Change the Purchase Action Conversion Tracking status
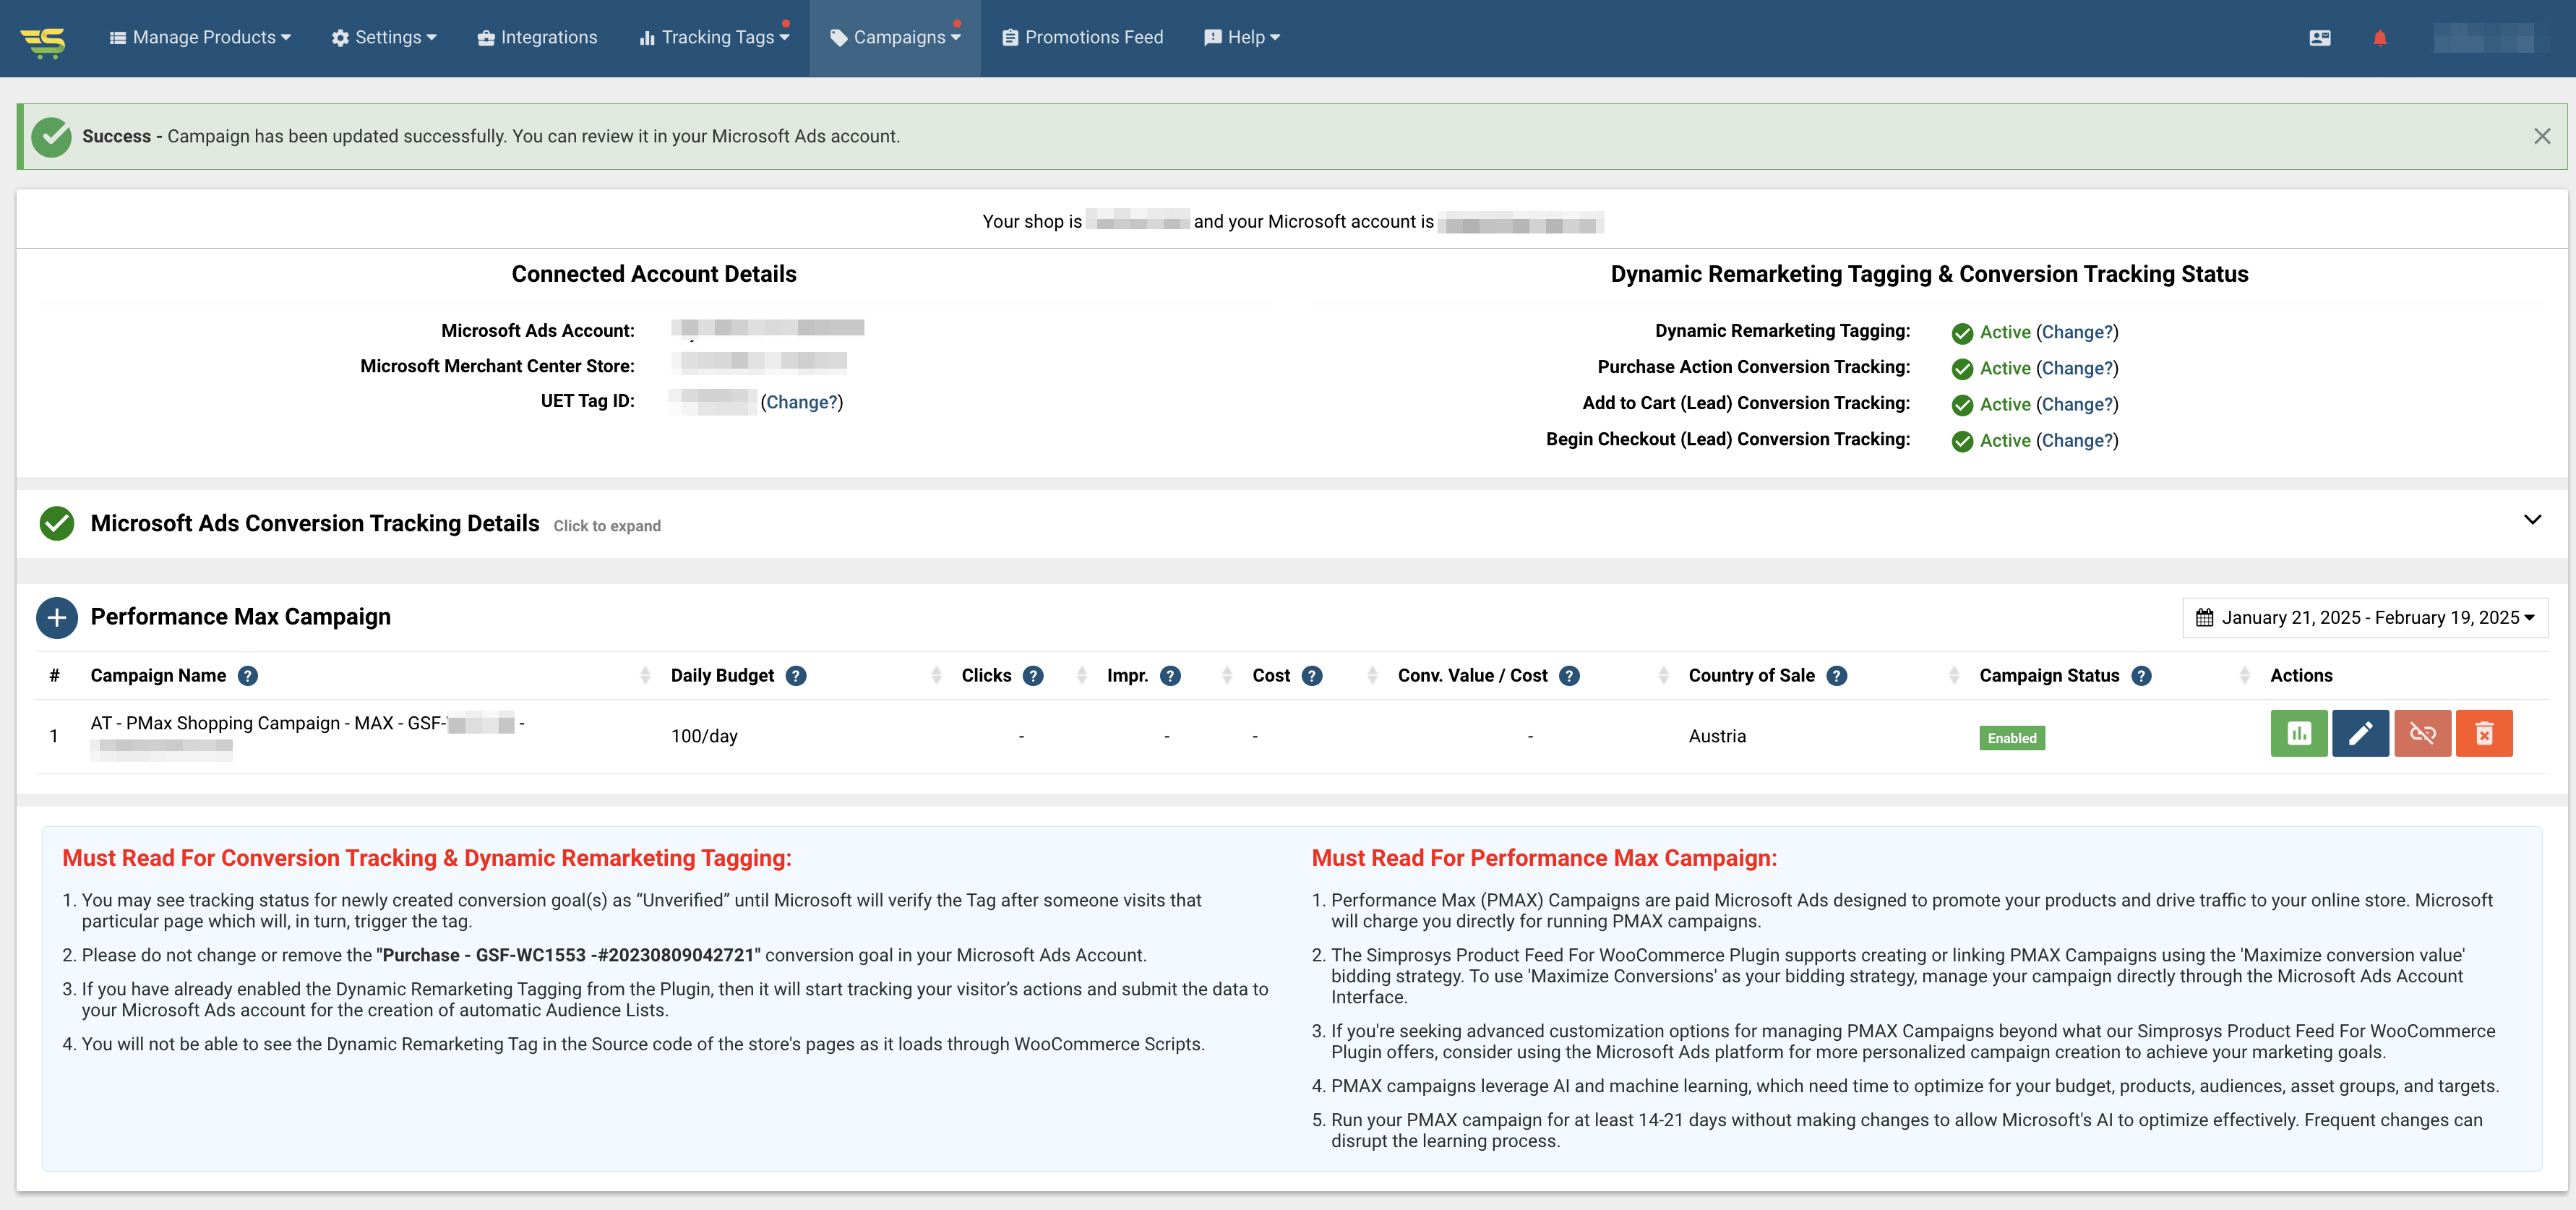 point(2077,368)
